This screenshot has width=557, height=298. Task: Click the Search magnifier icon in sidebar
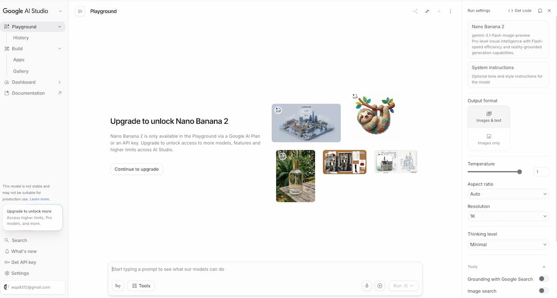pos(7,241)
